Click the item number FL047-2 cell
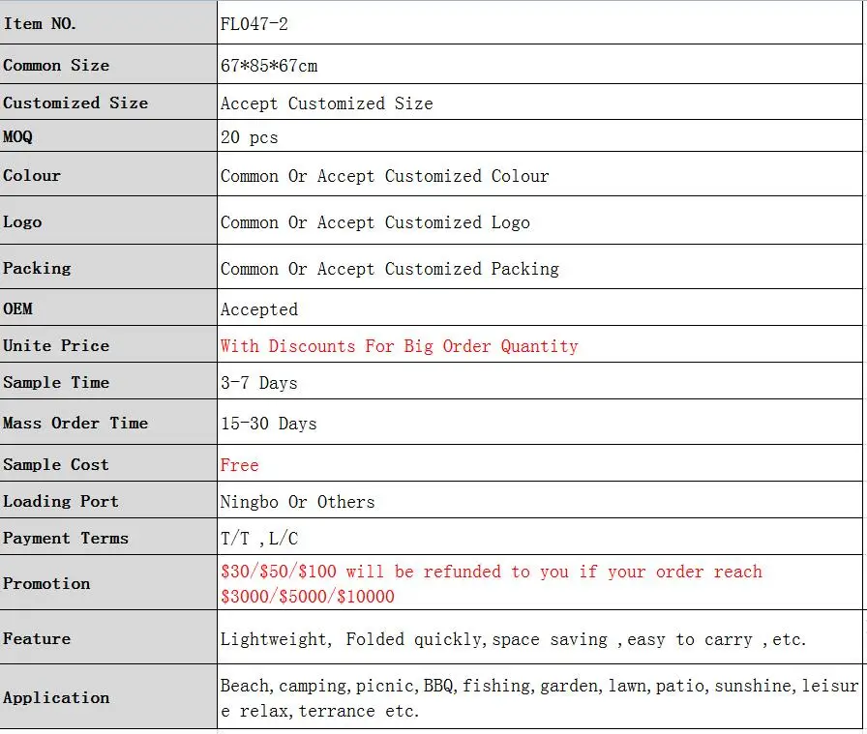This screenshot has height=734, width=867. point(254,24)
